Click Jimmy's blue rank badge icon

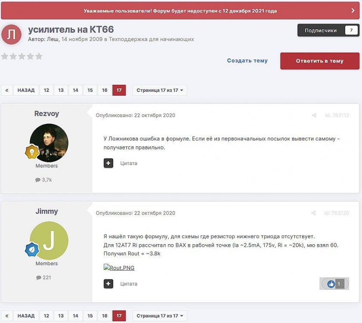coord(31,249)
